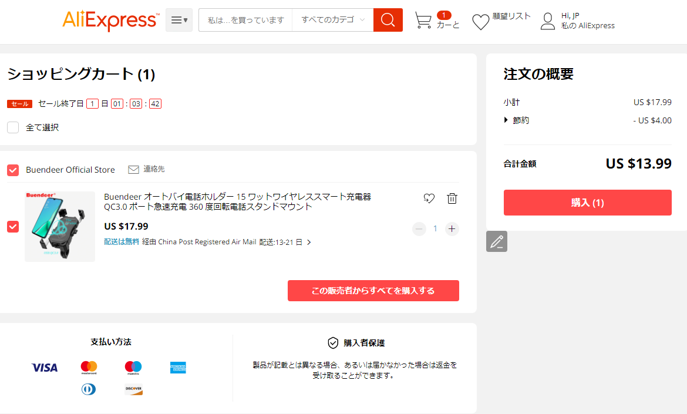Screen dimensions: 687x414
Task: Open 私の AliExpress account menu
Action: [588, 26]
